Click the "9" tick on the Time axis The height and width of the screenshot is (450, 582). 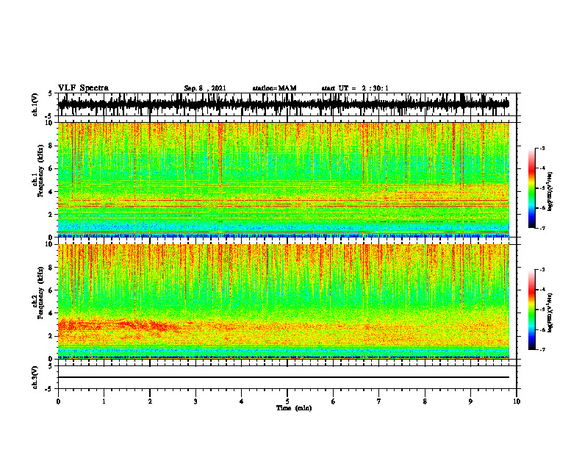tap(470, 401)
